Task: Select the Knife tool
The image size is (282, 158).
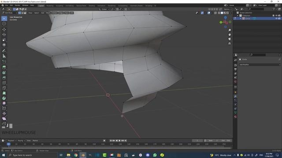Action: coord(4,88)
